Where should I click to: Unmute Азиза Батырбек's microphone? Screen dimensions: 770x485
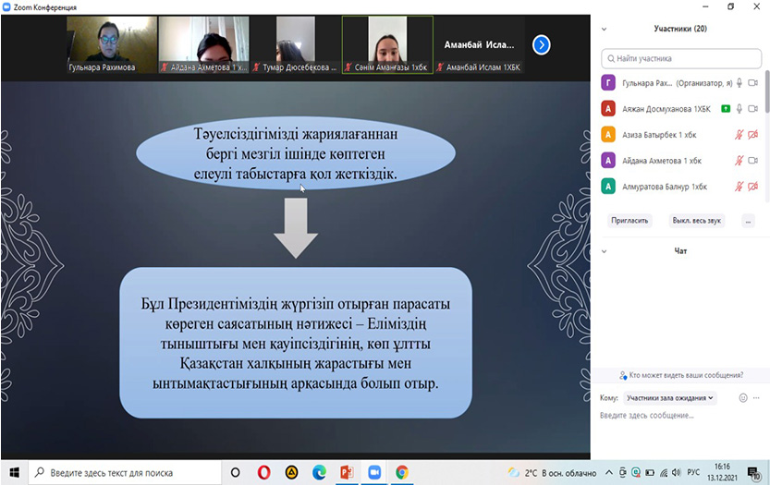(x=739, y=135)
